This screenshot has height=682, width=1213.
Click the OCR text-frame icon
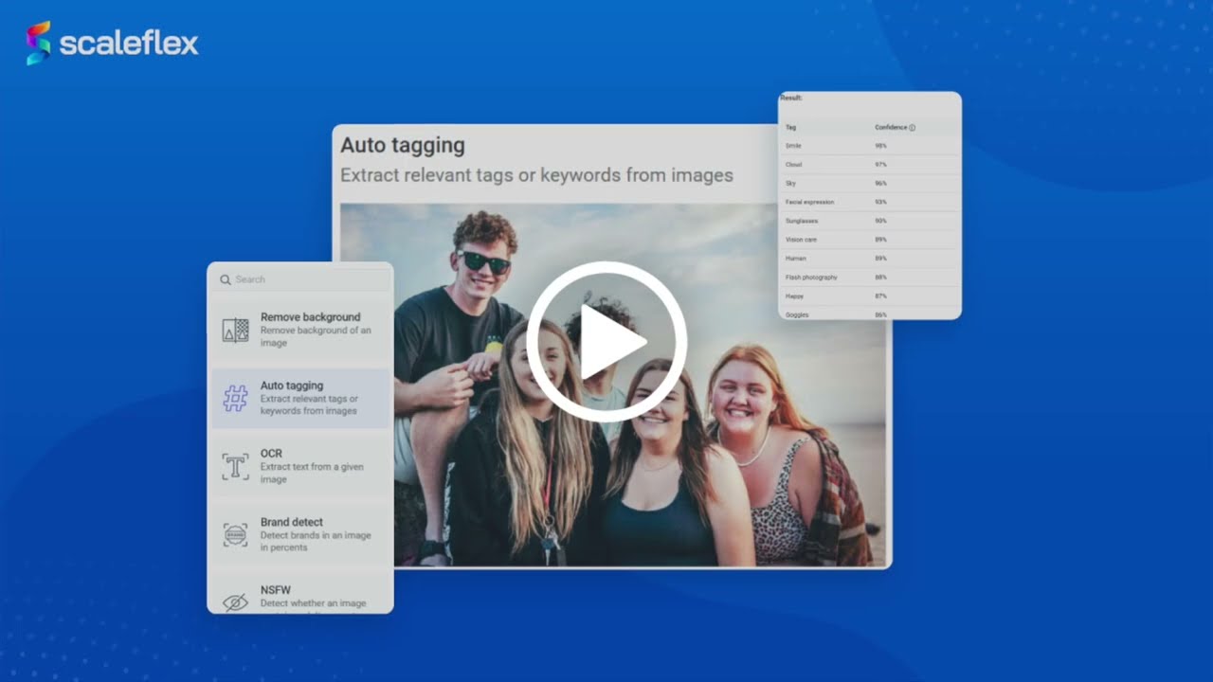(x=235, y=466)
